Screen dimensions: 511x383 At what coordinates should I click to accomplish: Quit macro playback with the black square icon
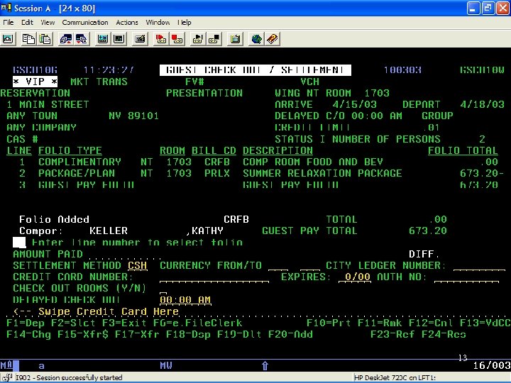214,39
